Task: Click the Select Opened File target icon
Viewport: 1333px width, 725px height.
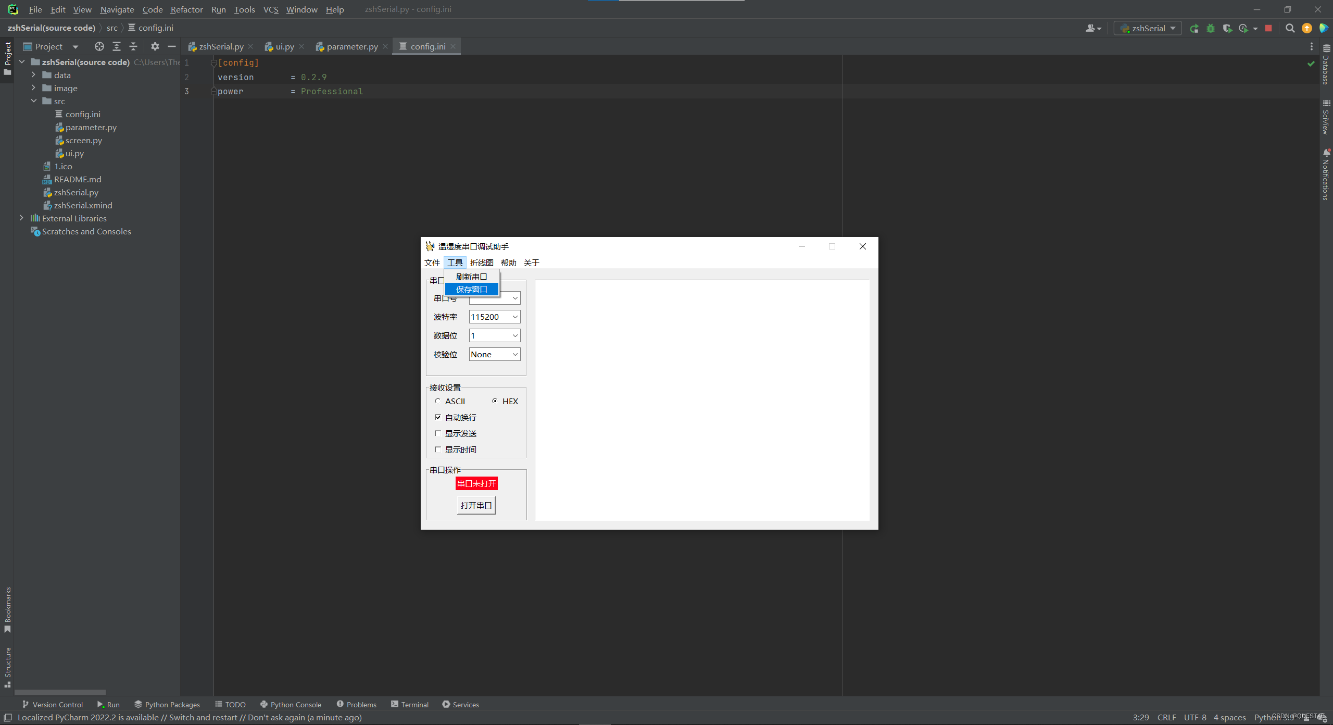Action: 99,46
